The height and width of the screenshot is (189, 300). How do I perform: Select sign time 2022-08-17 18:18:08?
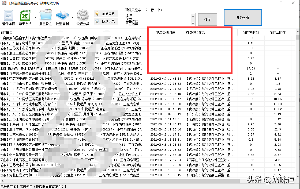click(166, 104)
